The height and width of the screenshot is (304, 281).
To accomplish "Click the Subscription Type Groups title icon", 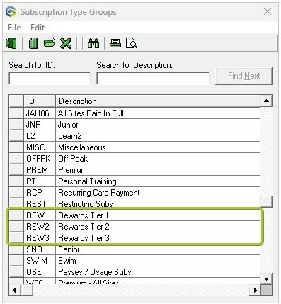I will click(11, 12).
